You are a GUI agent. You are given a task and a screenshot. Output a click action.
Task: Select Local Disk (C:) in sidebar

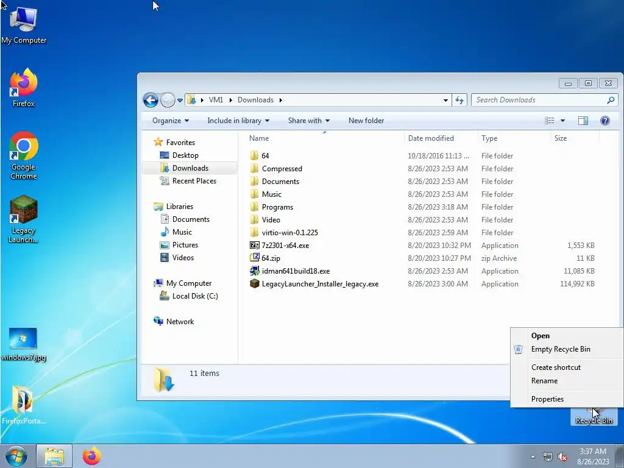(x=189, y=296)
